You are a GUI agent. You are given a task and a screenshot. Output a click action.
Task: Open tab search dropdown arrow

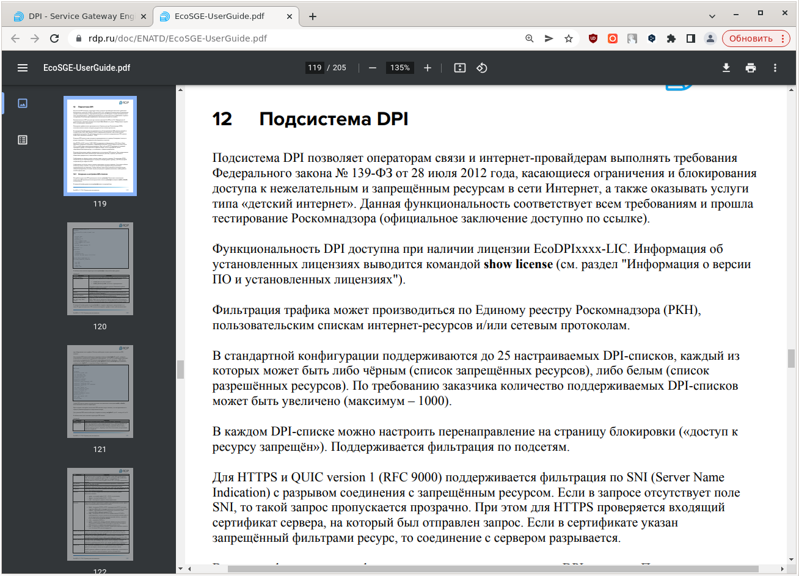(x=712, y=16)
